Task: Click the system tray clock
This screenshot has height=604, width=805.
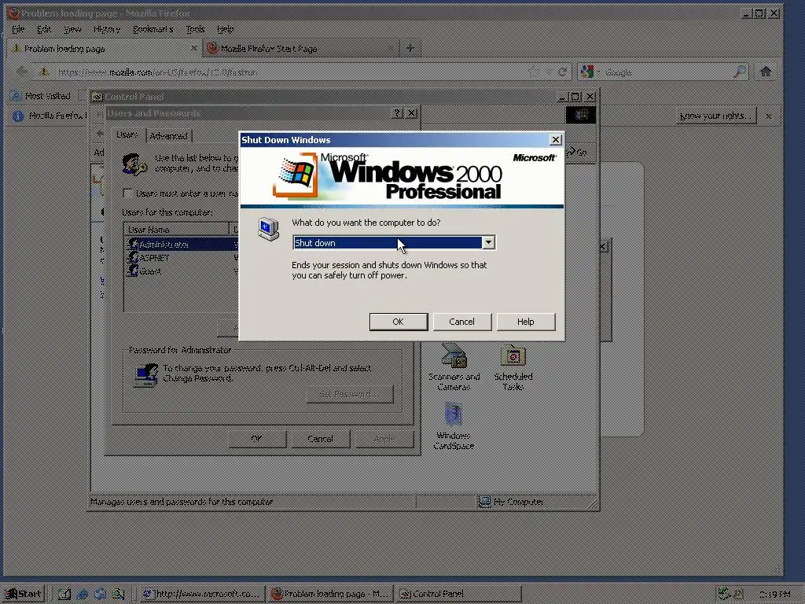Action: [x=775, y=595]
